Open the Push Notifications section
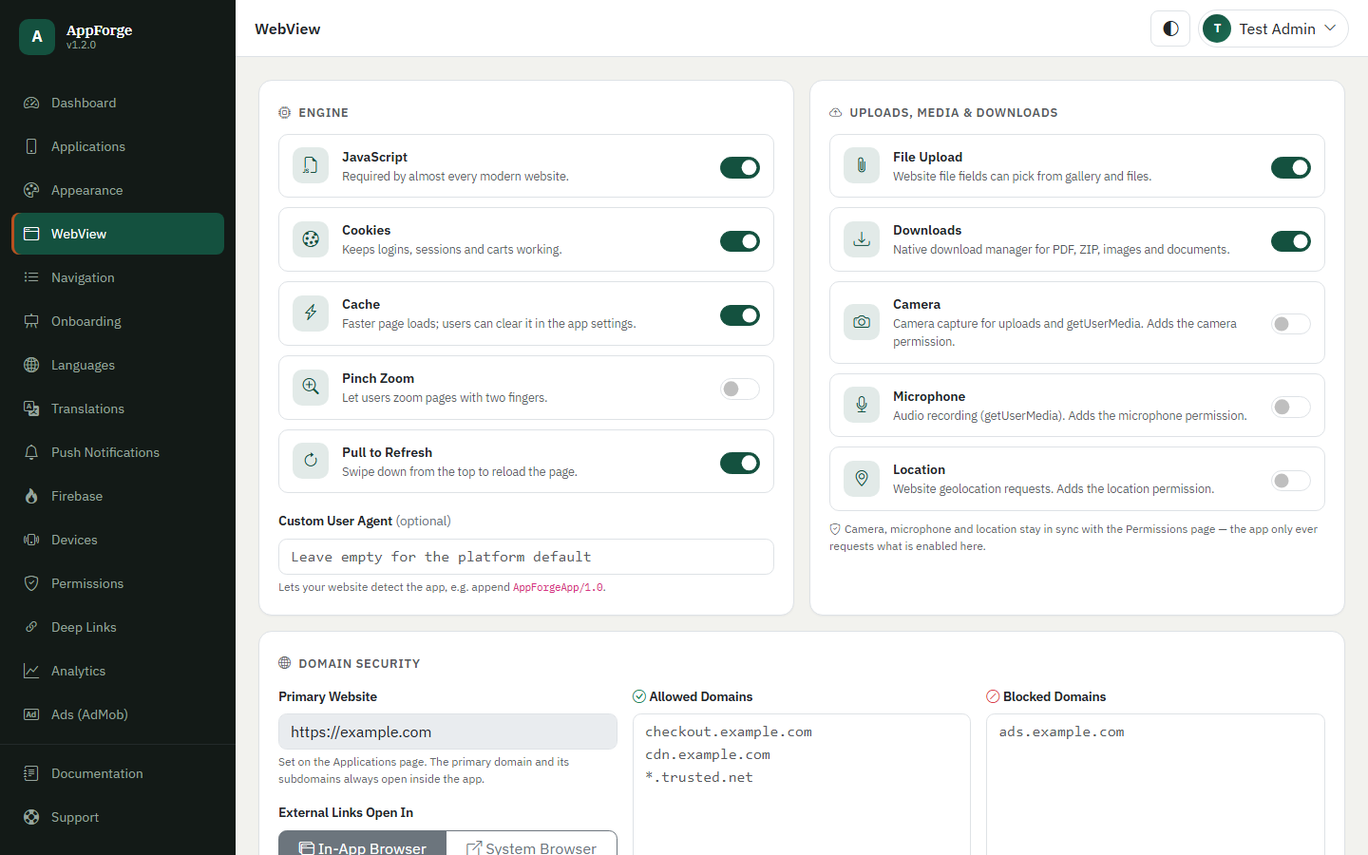 (x=118, y=452)
